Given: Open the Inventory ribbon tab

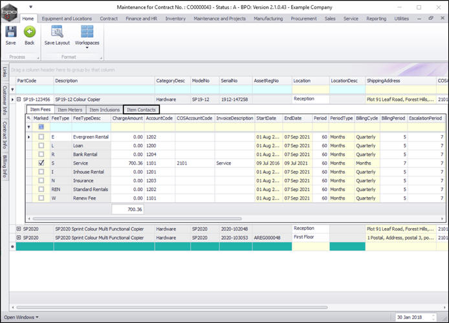Looking at the screenshot, I should pyautogui.click(x=175, y=19).
